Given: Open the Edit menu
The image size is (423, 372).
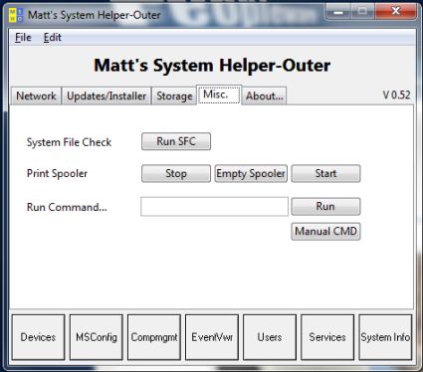Looking at the screenshot, I should pyautogui.click(x=52, y=38).
